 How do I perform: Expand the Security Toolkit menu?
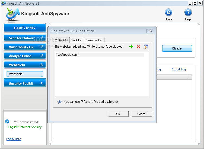(25, 83)
